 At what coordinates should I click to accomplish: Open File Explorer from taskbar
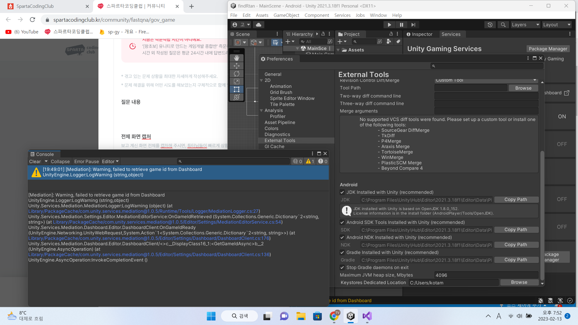(x=301, y=316)
